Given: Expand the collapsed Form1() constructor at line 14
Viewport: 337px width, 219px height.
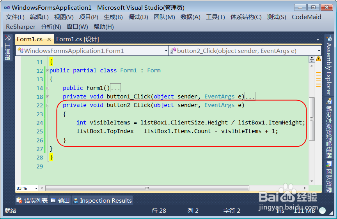Looking at the screenshot, I should pos(48,88).
